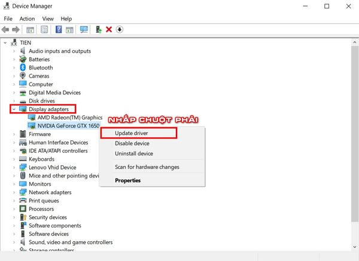Collapse the Display adapters category
359x261 pixels.
point(14,109)
